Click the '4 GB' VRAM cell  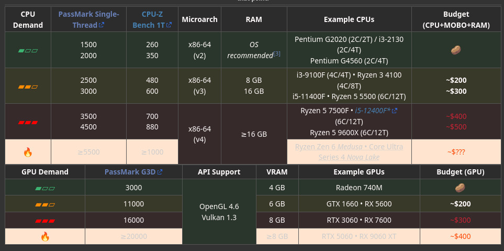(277, 188)
